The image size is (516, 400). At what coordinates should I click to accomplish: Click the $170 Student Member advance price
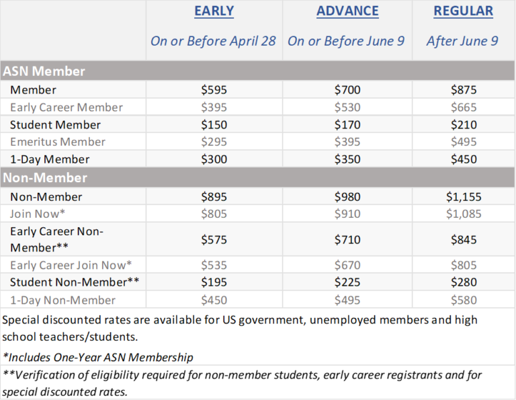347,125
